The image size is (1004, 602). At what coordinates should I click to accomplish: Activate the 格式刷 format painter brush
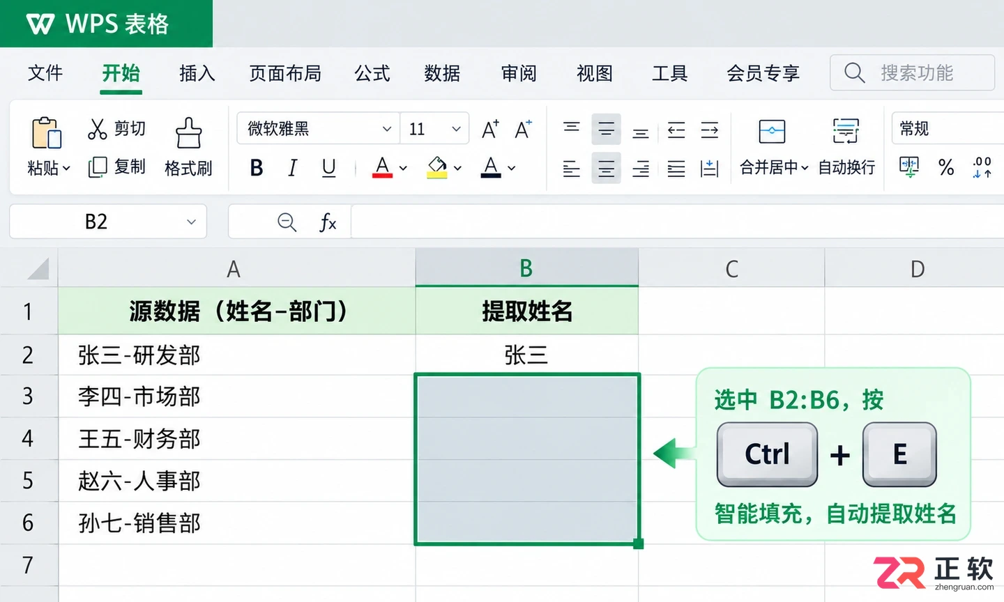[188, 132]
